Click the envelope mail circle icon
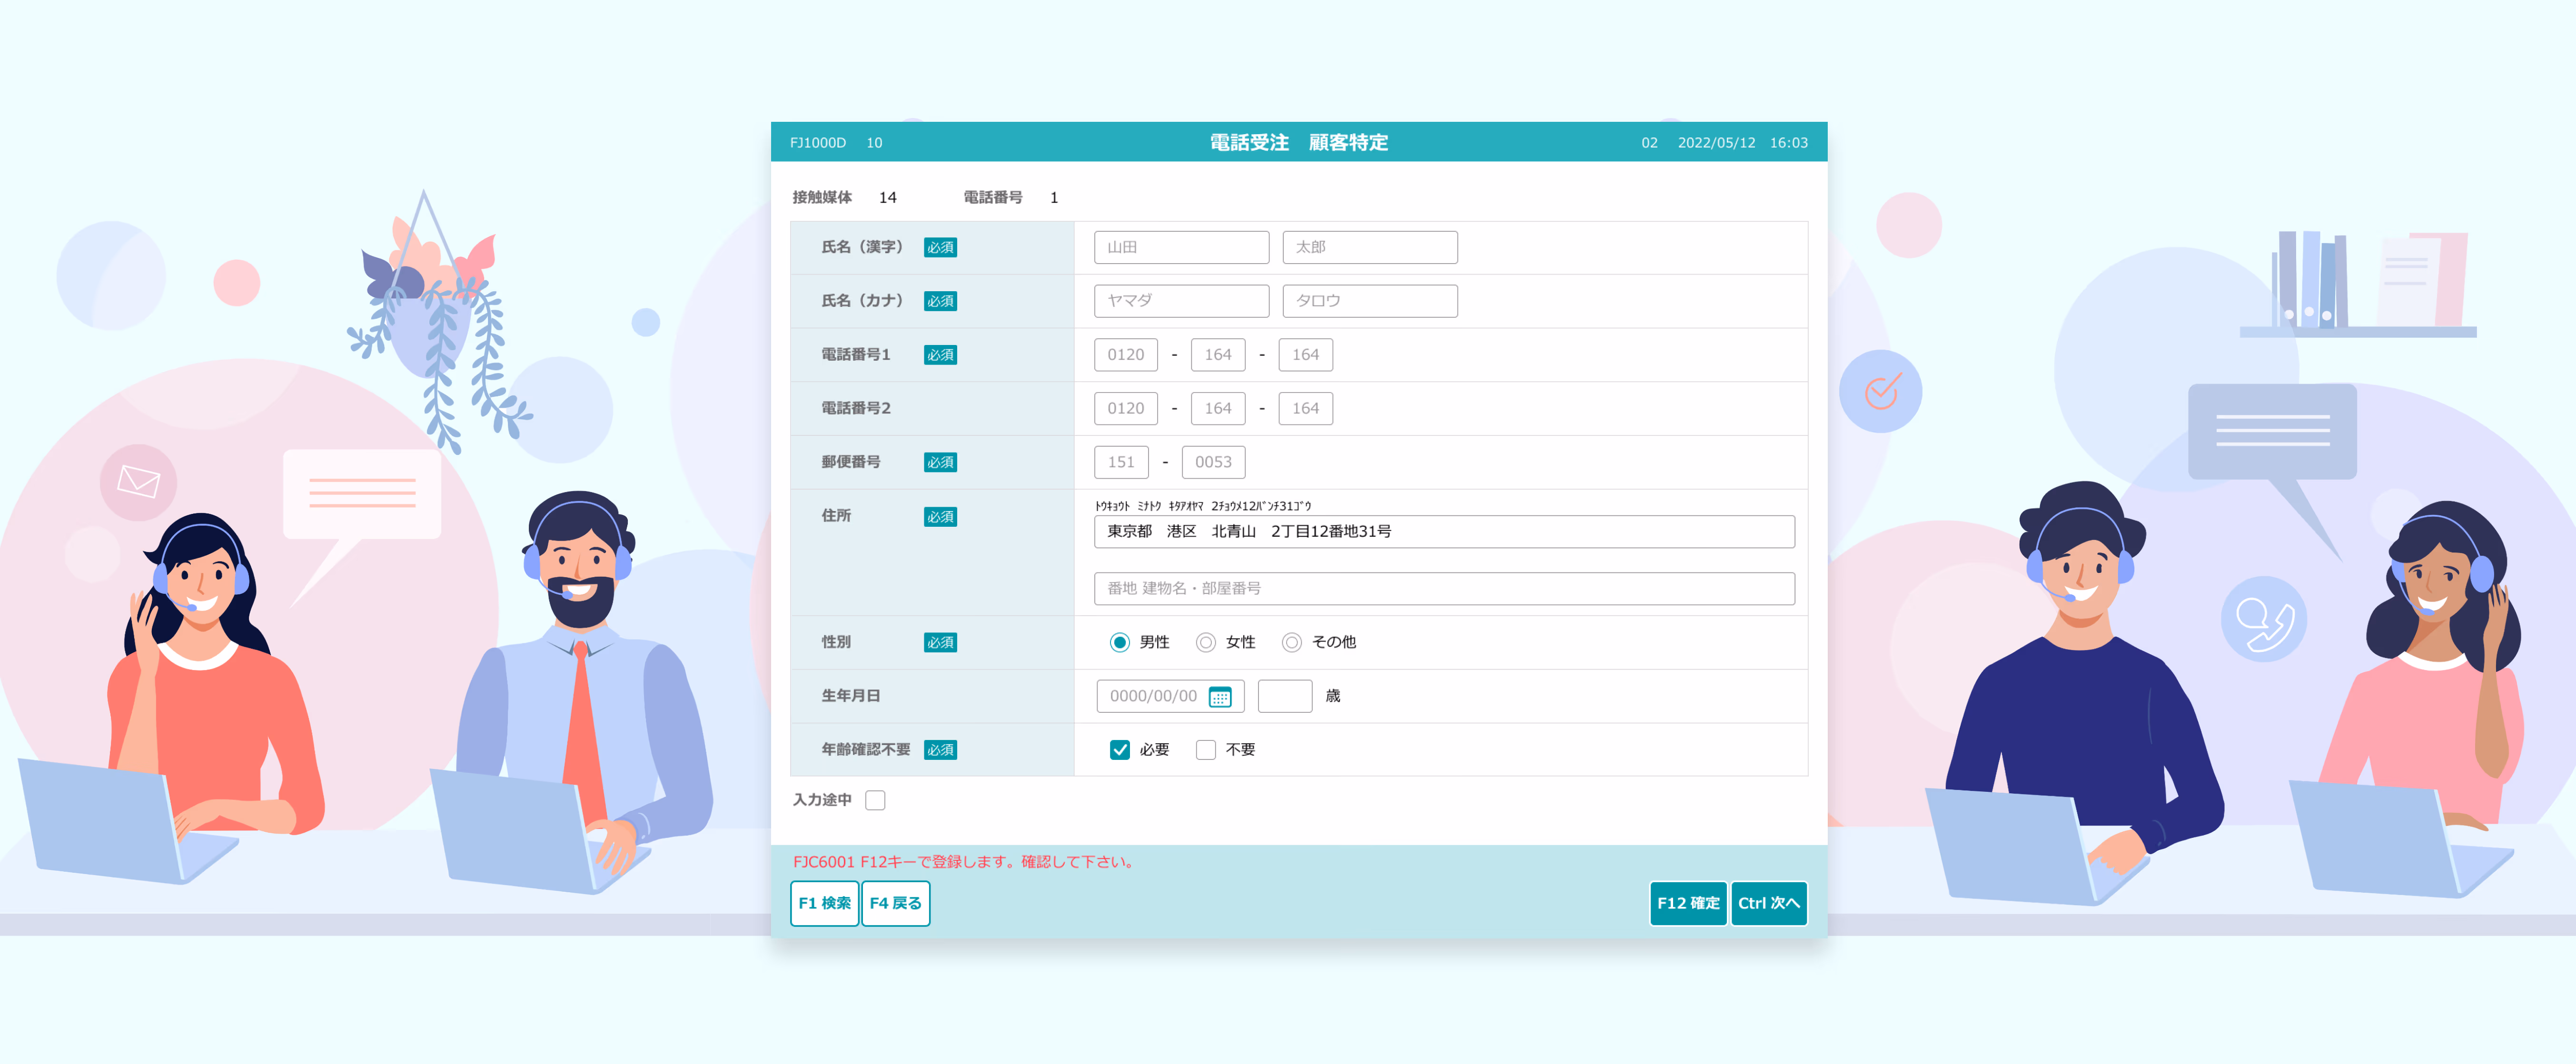This screenshot has height=1064, width=2576. point(138,482)
